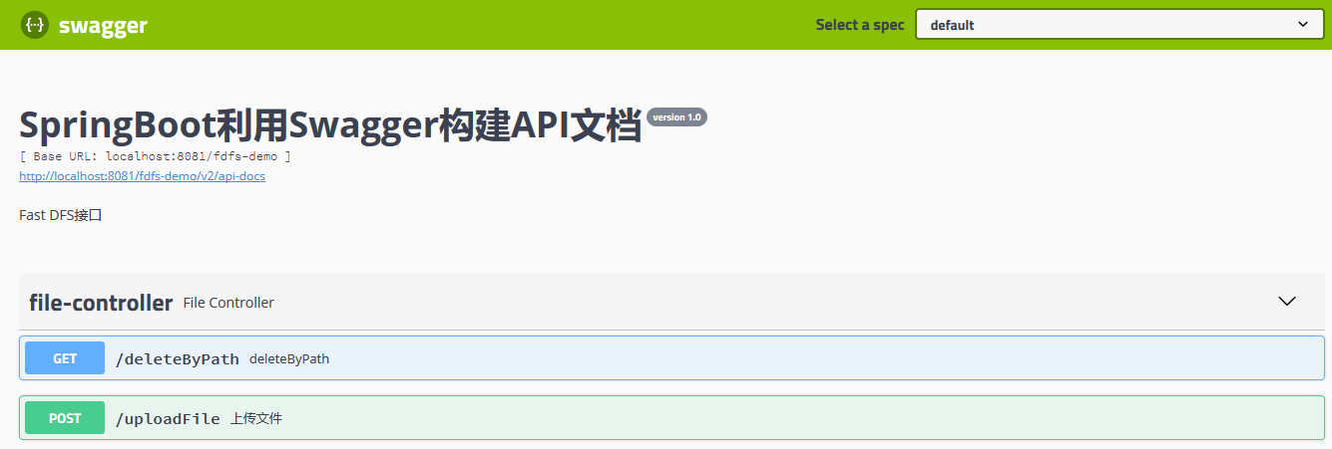The width and height of the screenshot is (1332, 449).
Task: Click the GET method badge for deleteByPath
Action: (x=65, y=358)
